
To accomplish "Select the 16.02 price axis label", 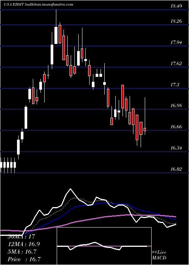I will tap(176, 169).
